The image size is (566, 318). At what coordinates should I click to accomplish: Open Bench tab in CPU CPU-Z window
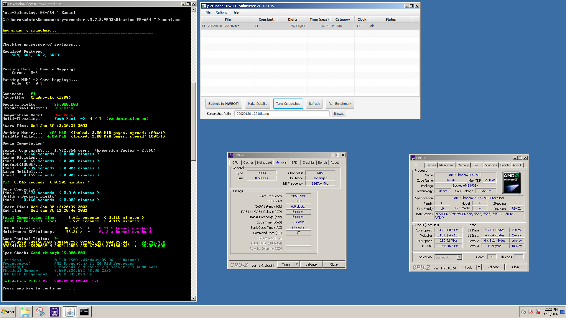tap(505, 165)
